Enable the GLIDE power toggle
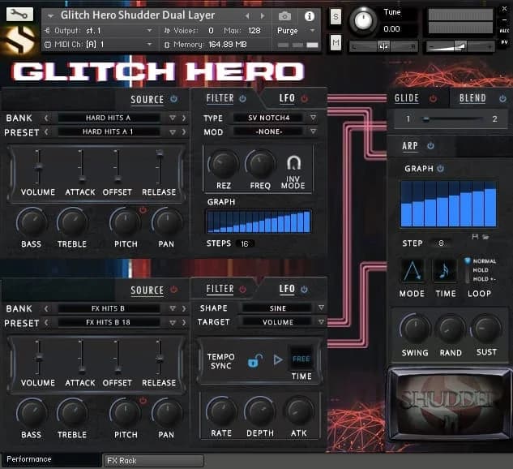This screenshot has width=513, height=469. (x=433, y=99)
